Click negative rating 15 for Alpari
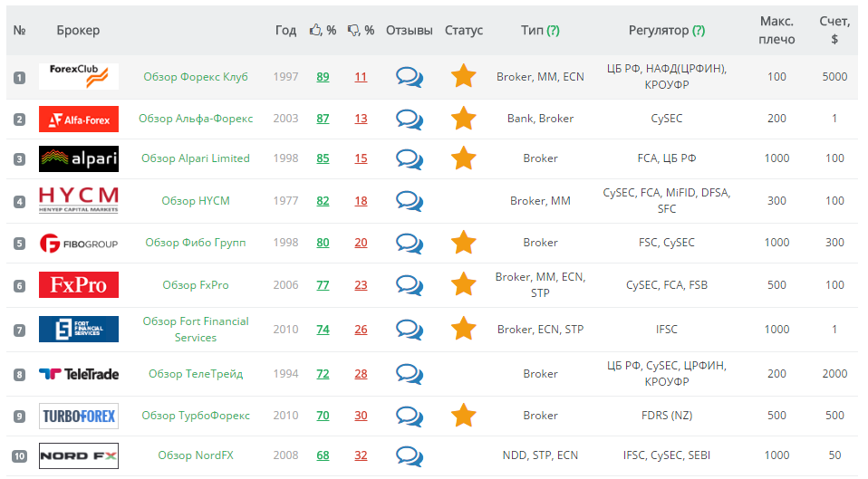Screen dimensions: 868x479 click(361, 158)
